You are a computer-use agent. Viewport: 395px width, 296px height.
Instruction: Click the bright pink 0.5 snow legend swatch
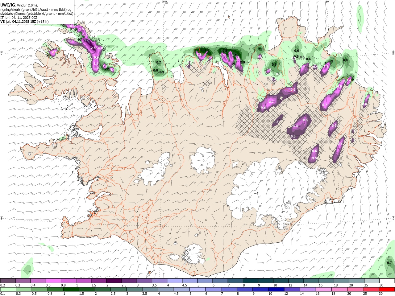point(53,281)
